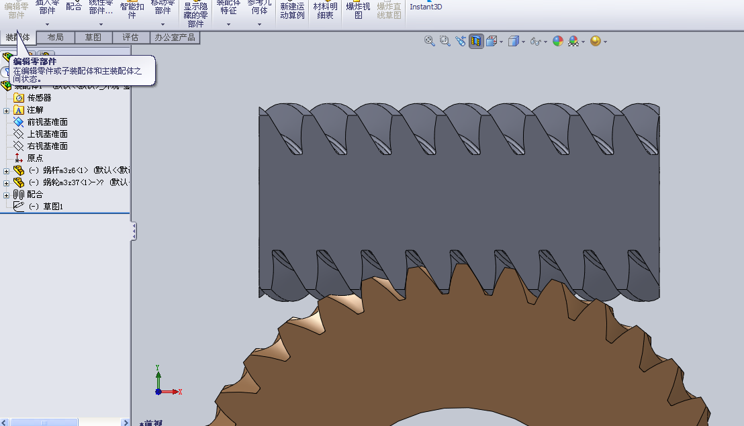Click the Edit Component (编辑零部件) button
This screenshot has width=744, height=426.
click(16, 9)
